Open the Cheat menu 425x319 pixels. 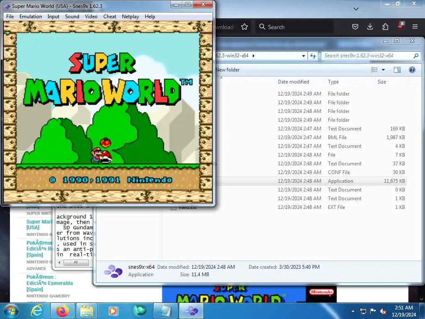110,17
